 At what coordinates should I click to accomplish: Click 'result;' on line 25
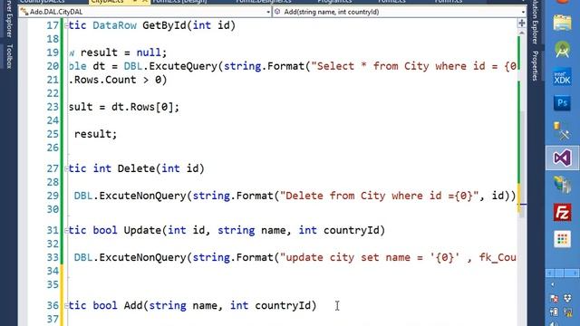(x=95, y=134)
